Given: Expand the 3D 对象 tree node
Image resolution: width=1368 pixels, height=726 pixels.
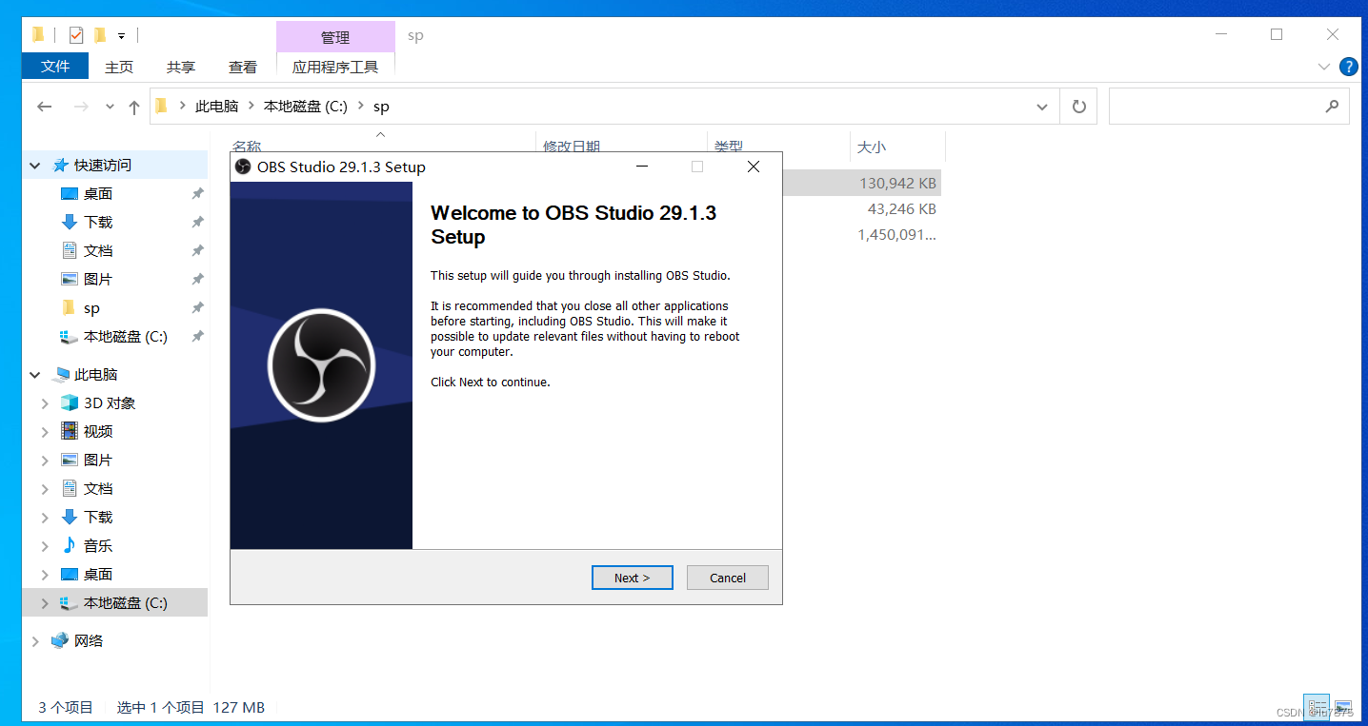Looking at the screenshot, I should (45, 403).
